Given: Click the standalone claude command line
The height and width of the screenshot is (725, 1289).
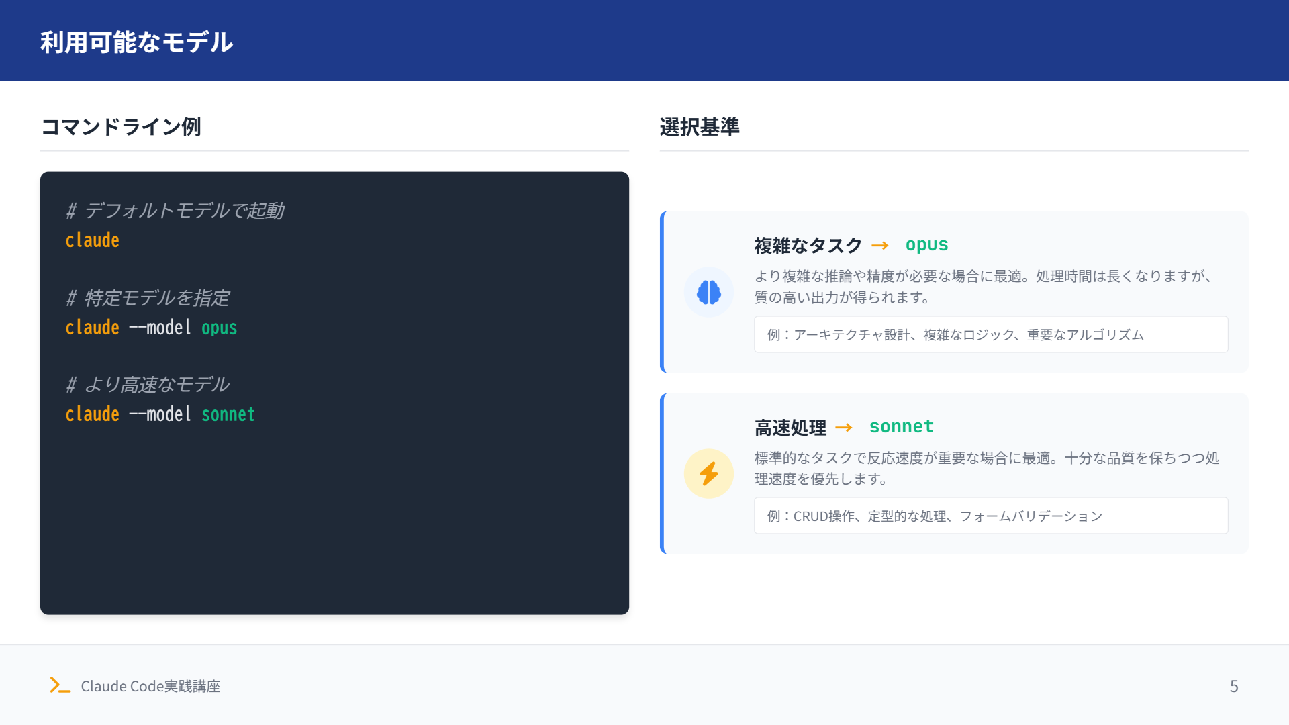Looking at the screenshot, I should click(x=92, y=240).
